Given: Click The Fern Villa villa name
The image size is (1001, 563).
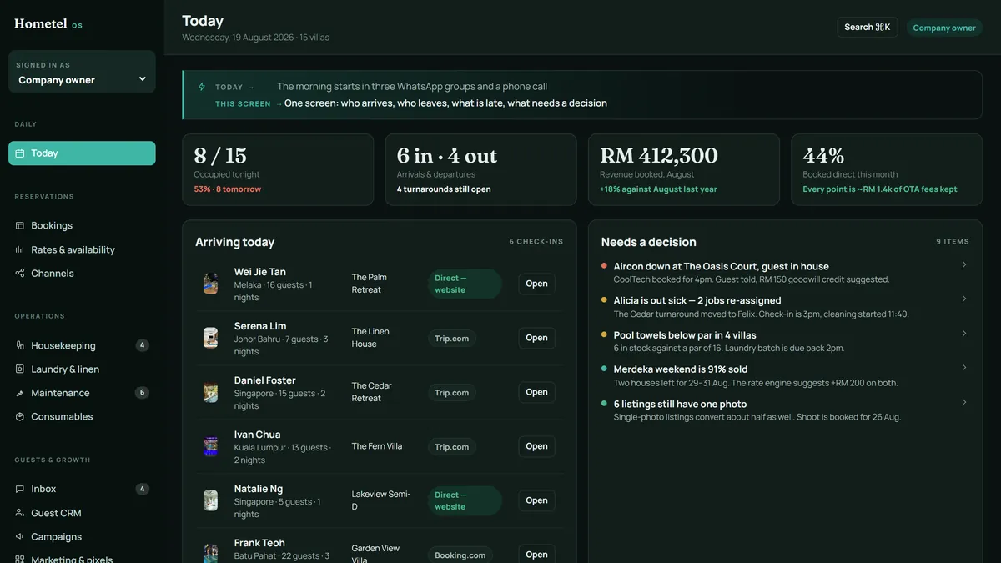Looking at the screenshot, I should point(377,446).
